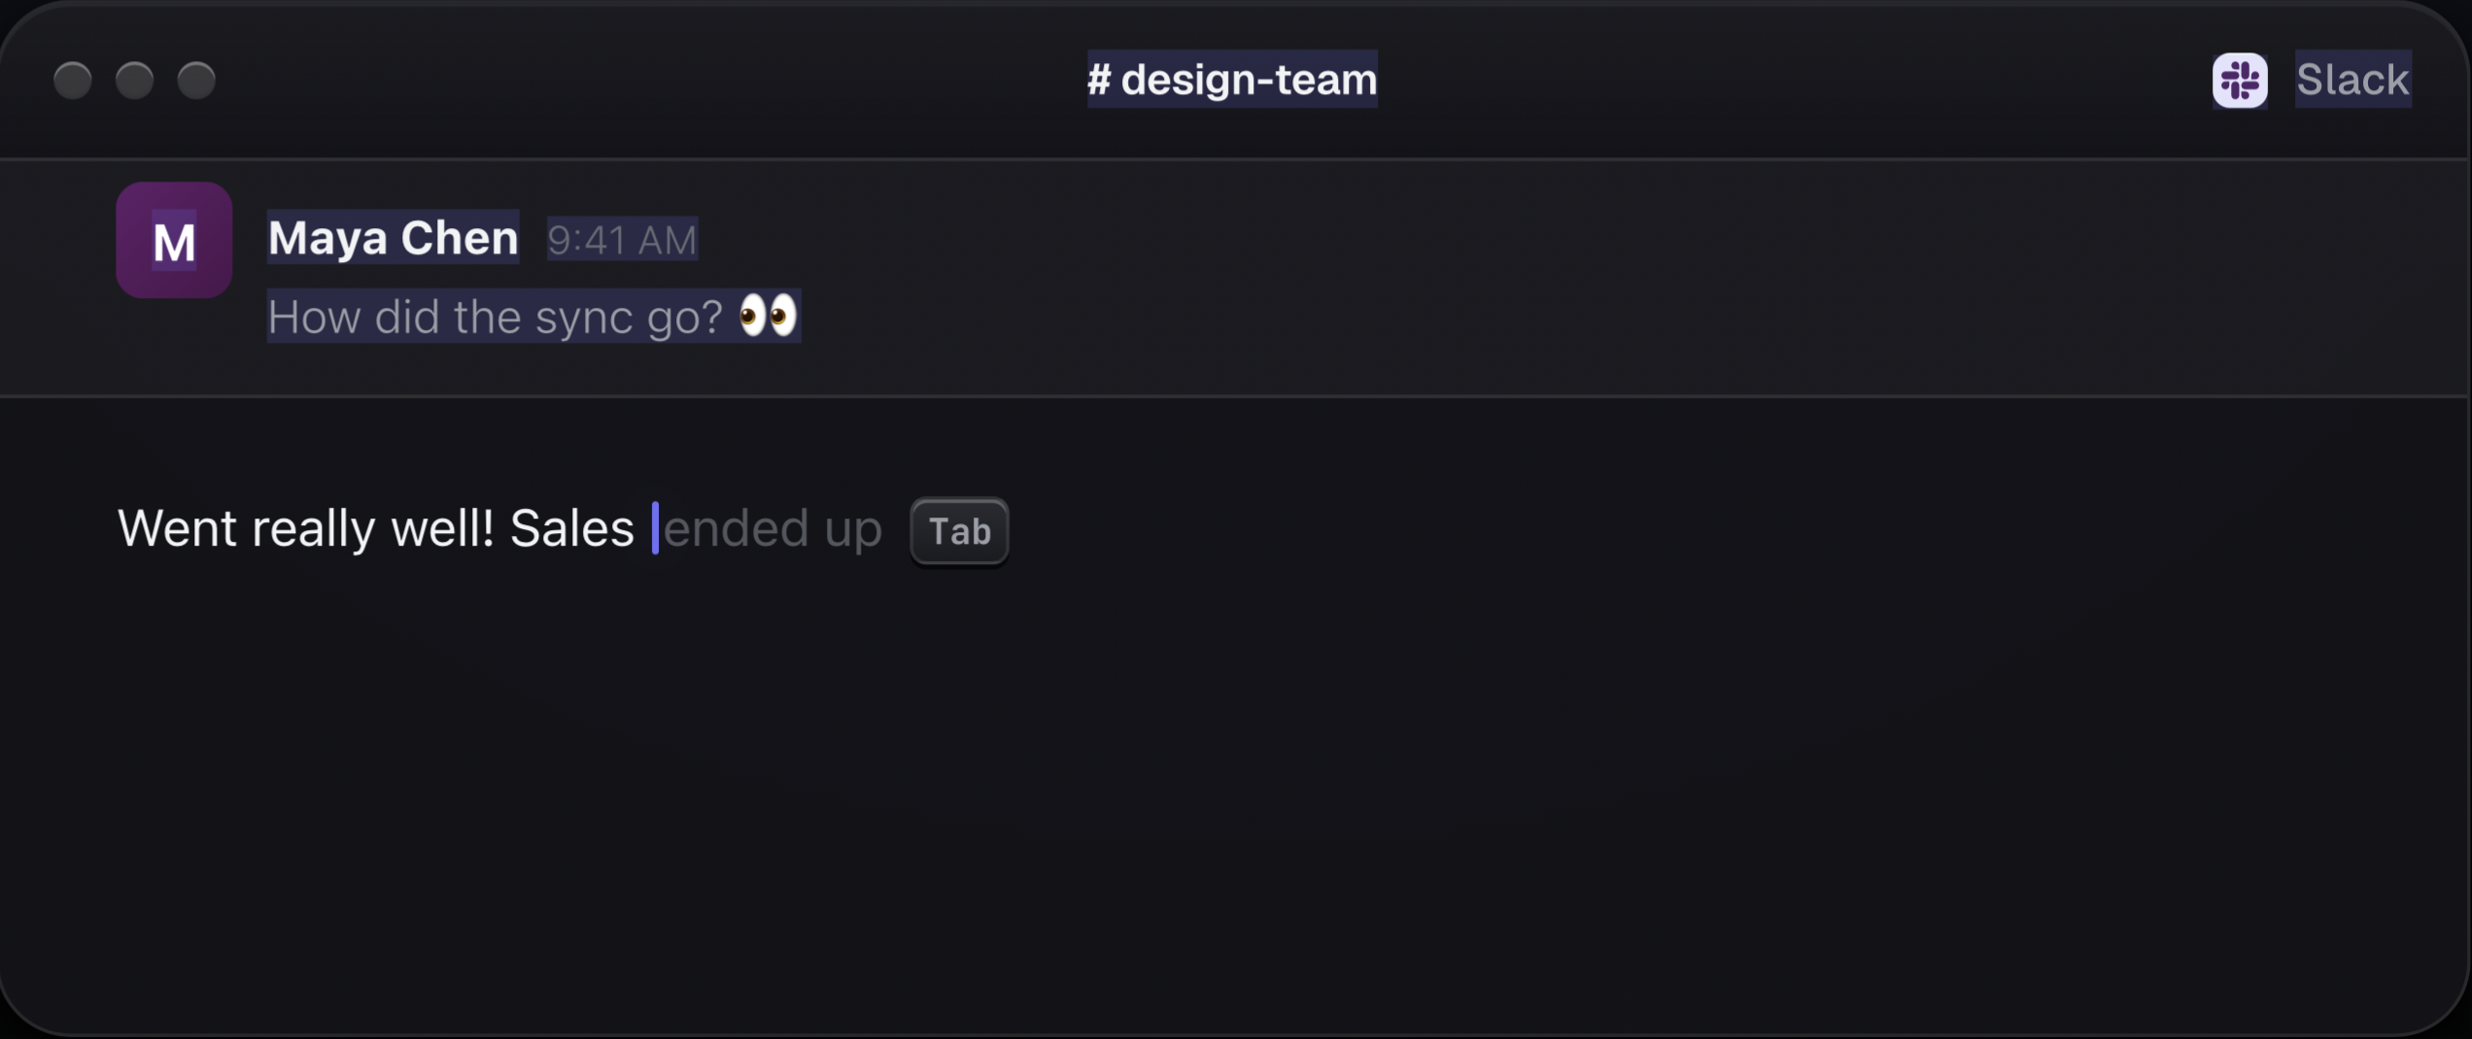Click the eyes emoji in Maya's message
The height and width of the screenshot is (1039, 2472).
(x=768, y=316)
